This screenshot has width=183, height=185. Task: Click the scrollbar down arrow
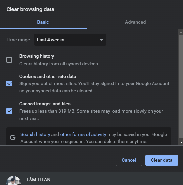pos(181,142)
